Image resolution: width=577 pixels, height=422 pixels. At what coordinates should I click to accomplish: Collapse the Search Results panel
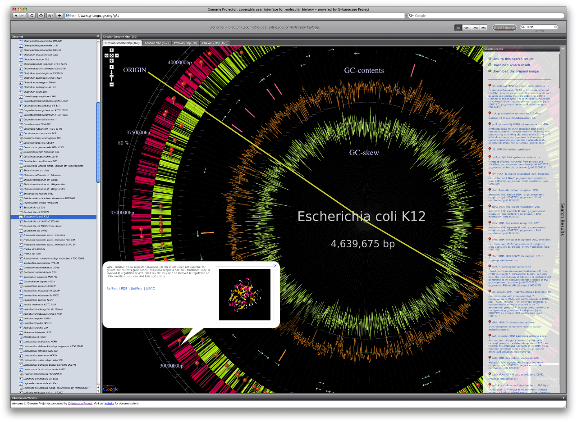(562, 49)
